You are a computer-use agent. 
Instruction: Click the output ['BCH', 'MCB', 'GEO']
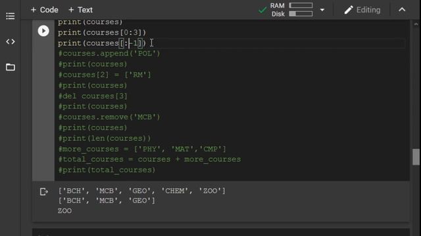[x=107, y=201]
